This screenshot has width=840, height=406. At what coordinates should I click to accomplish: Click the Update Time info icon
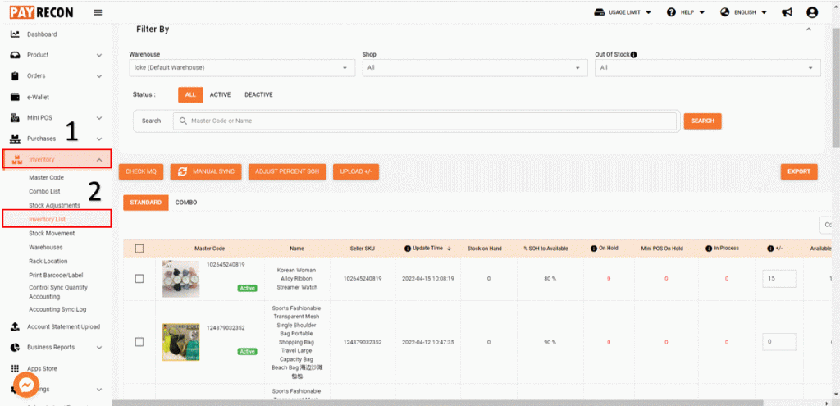pos(408,249)
